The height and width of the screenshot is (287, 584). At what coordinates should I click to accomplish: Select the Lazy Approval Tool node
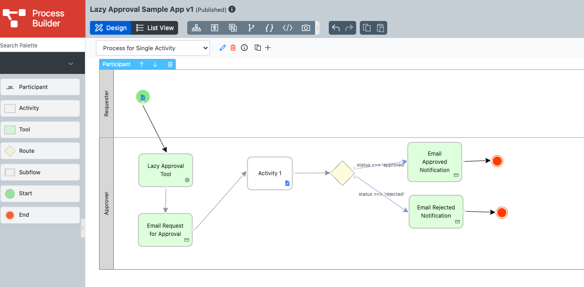[x=166, y=170]
